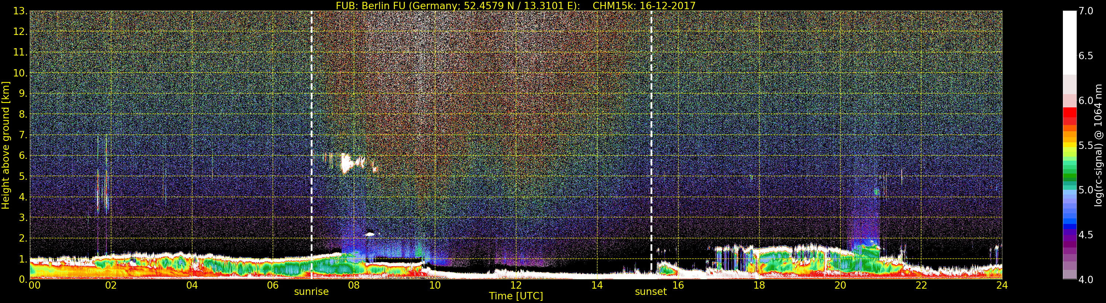
Task: Click the rainbow colorbar scale
Action: [x=1070, y=145]
